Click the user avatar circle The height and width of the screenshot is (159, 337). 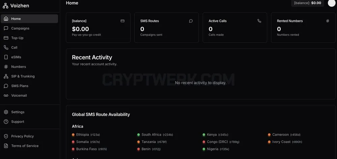point(332,3)
